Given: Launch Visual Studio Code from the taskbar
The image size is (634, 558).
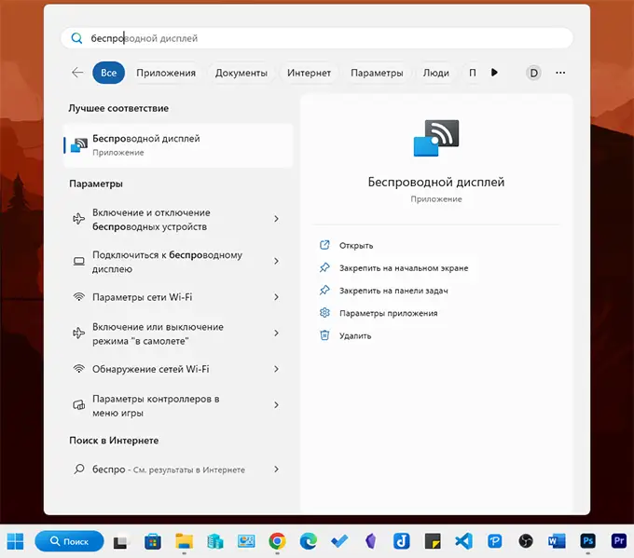Looking at the screenshot, I should pos(463,541).
